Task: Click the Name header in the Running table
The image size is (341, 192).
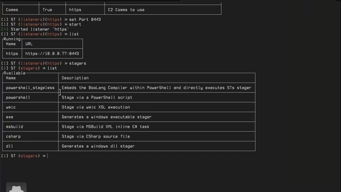Action: 11,44
